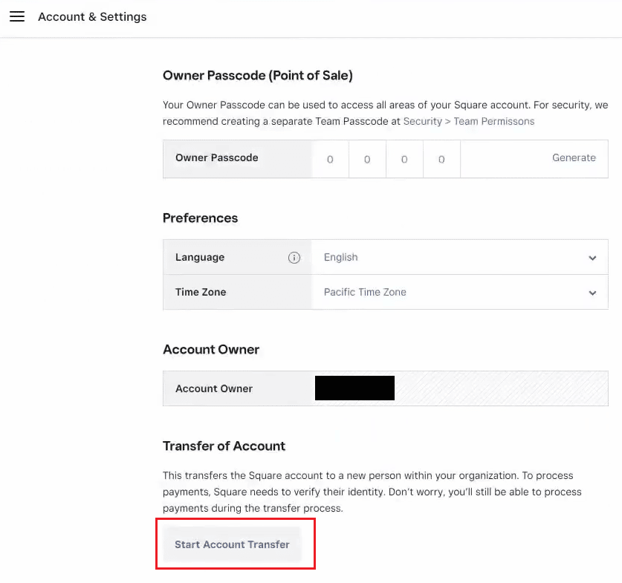Select the third Owner Passcode digit box
The height and width of the screenshot is (583, 622).
404,159
